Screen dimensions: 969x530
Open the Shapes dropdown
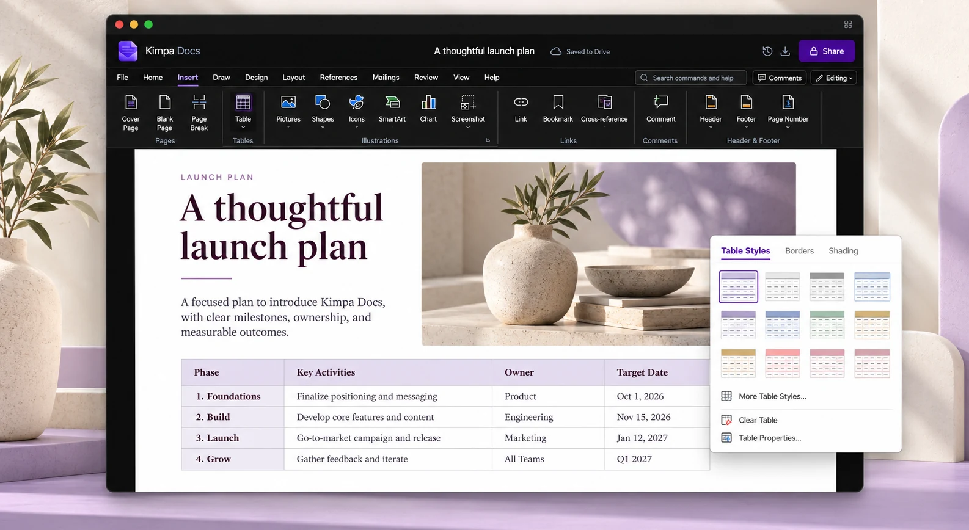tap(323, 127)
